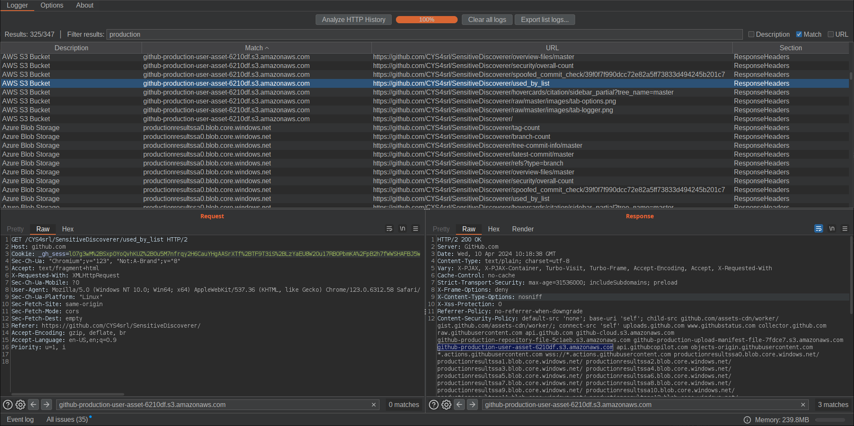
Task: Click Export list logs button
Action: tap(545, 20)
